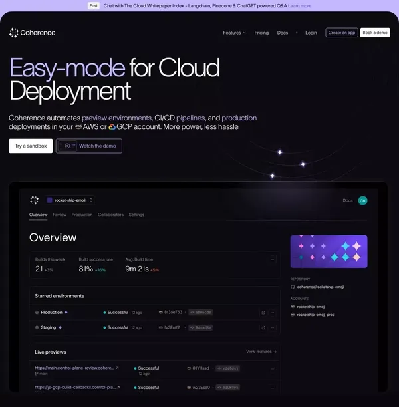Open the Collaborators tab
Image resolution: width=399 pixels, height=407 pixels.
[x=110, y=215]
